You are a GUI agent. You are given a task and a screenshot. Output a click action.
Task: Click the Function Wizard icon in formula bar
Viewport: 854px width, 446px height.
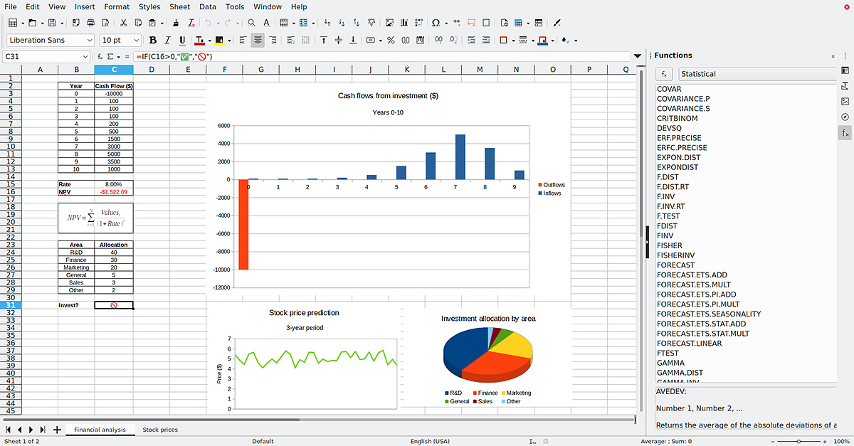point(100,56)
